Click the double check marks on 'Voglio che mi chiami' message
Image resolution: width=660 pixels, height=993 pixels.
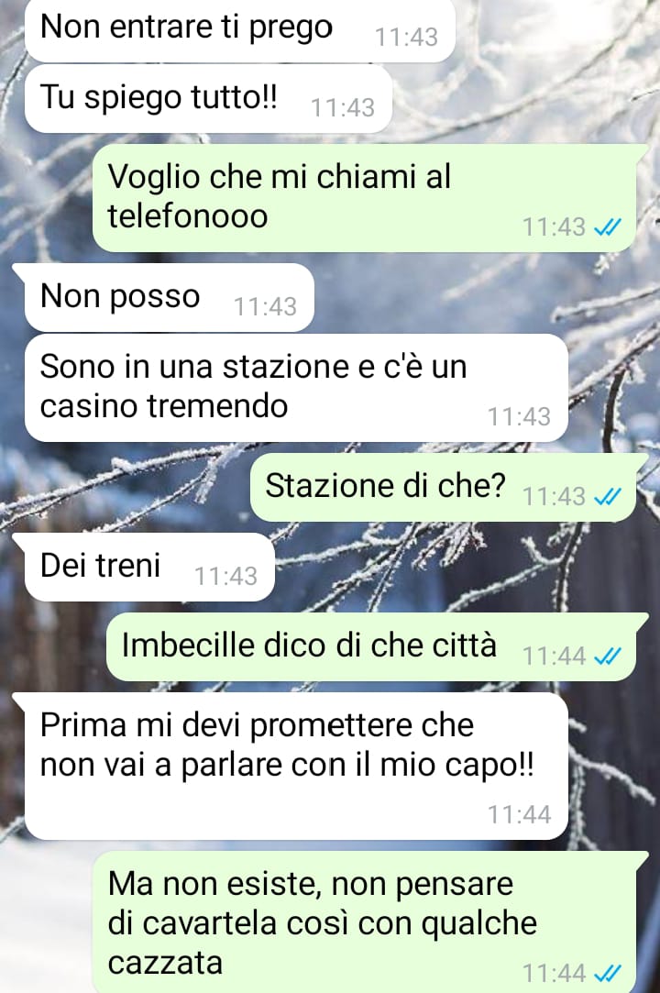point(608,226)
